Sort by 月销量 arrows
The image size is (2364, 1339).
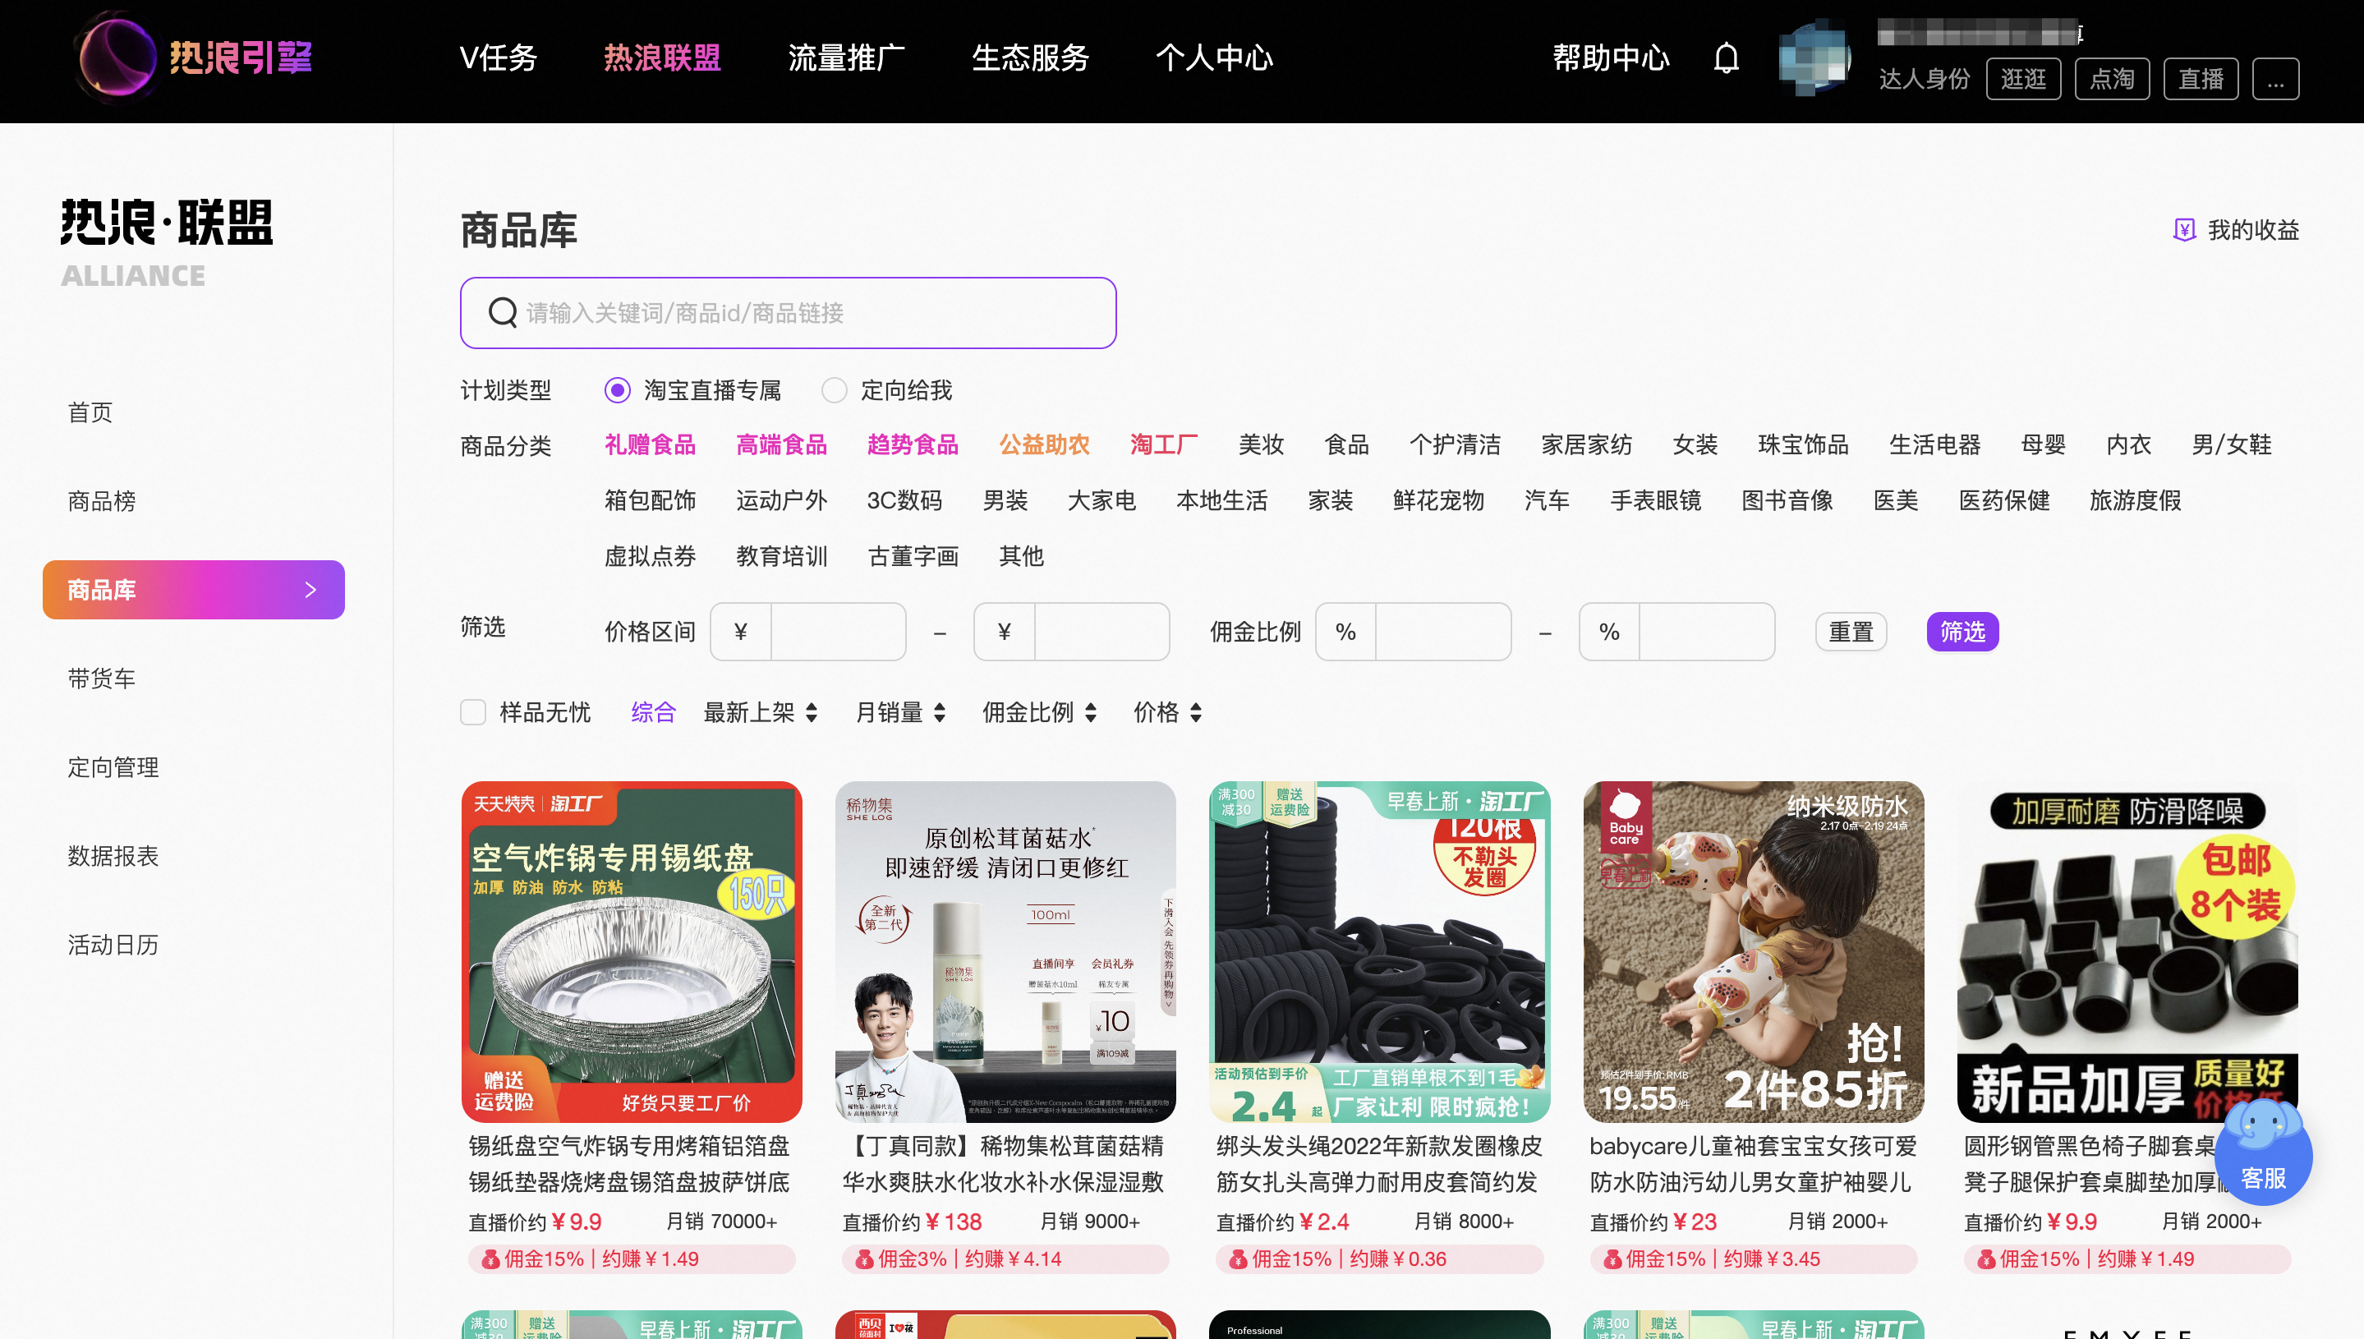tap(940, 713)
